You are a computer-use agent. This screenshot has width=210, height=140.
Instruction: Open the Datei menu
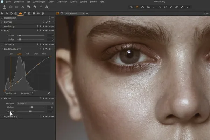point(8,2)
